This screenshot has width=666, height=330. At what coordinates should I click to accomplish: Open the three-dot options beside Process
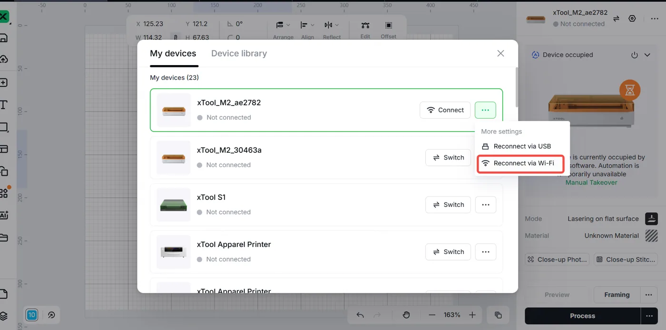[648, 316]
